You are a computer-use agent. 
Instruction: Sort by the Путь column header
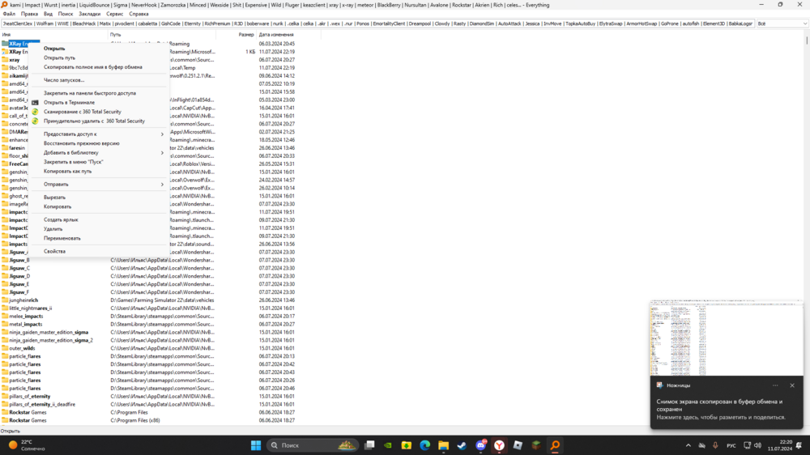pos(162,35)
